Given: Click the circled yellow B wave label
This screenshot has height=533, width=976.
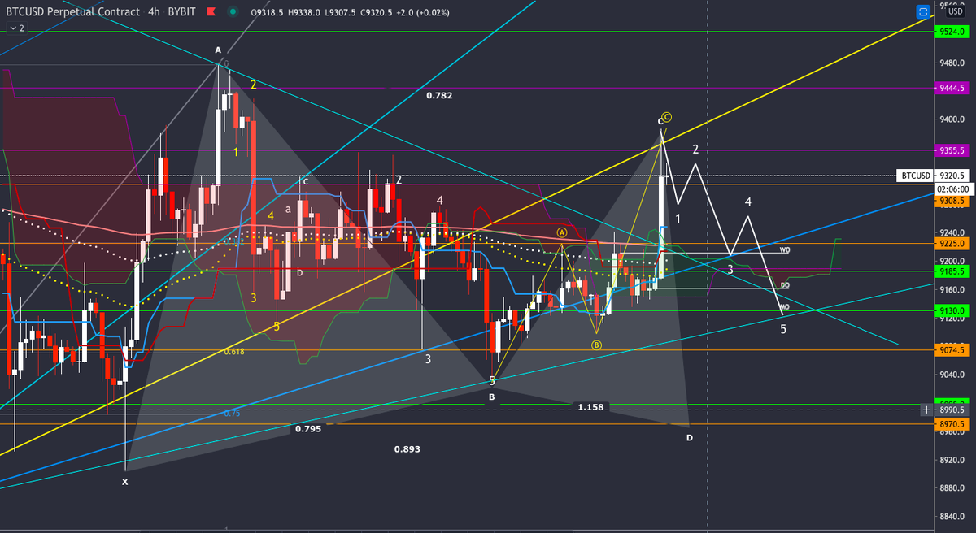Looking at the screenshot, I should tap(596, 344).
